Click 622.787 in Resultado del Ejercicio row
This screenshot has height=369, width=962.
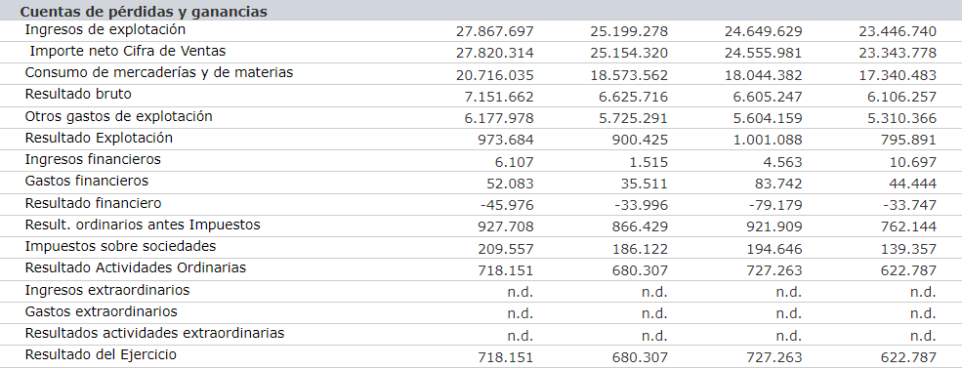[x=908, y=358]
